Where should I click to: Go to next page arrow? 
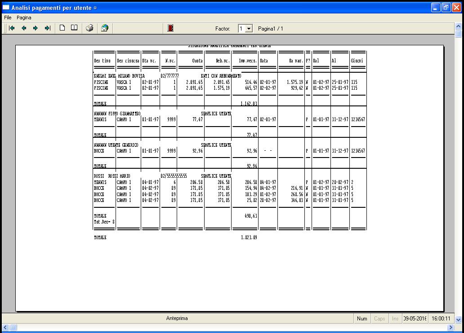[x=36, y=28]
